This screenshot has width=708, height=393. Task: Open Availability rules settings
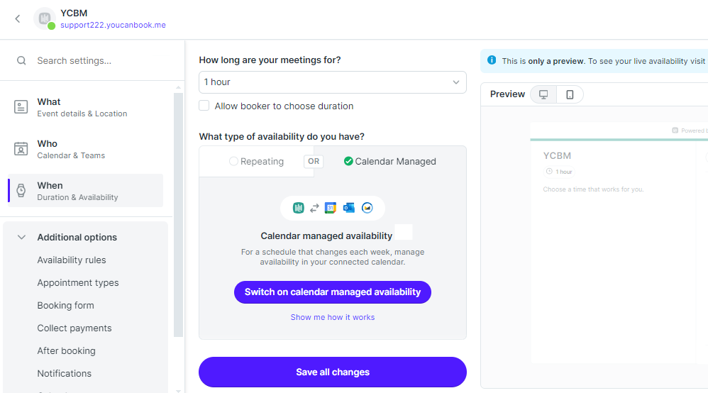72,260
